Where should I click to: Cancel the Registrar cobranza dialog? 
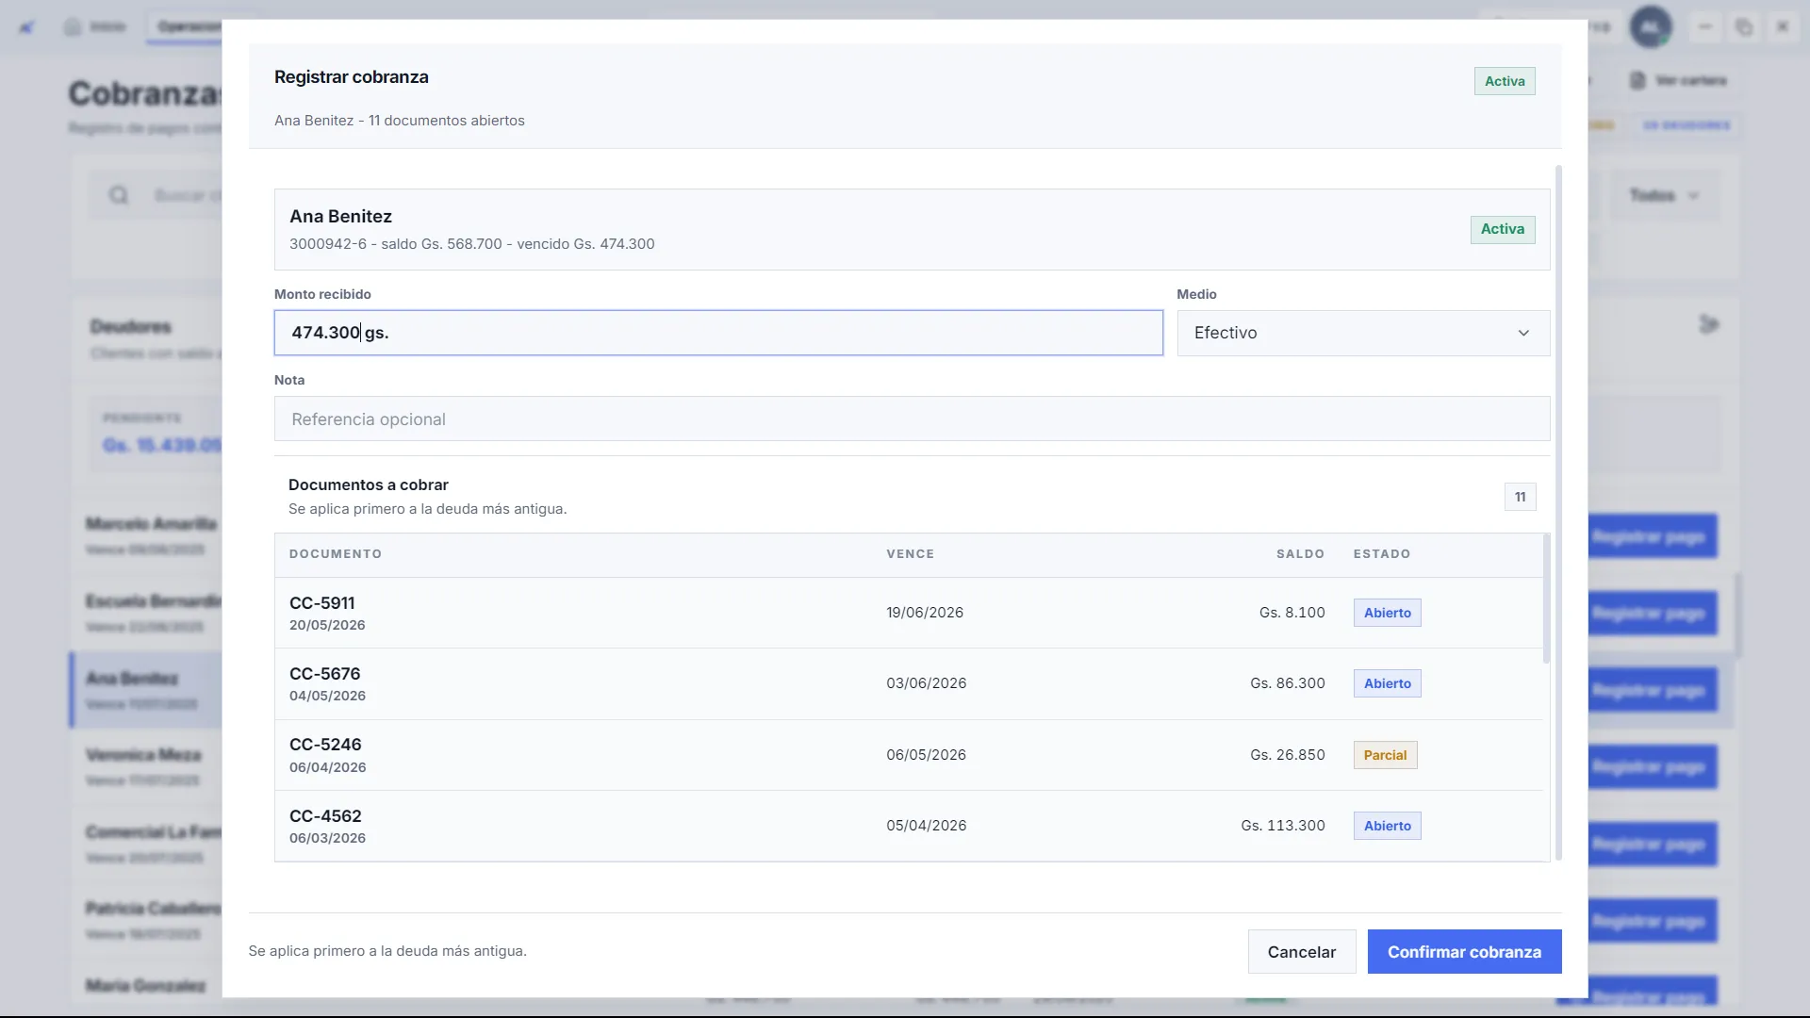tap(1301, 952)
